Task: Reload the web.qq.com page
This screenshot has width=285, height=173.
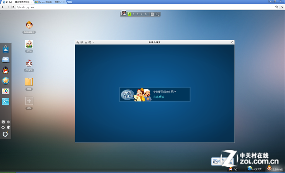Action: [x=13, y=7]
